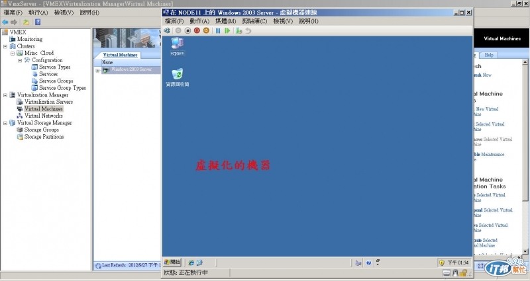Viewport: 530px width, 281px height.
Task: Select Services tree item
Action: click(x=48, y=74)
